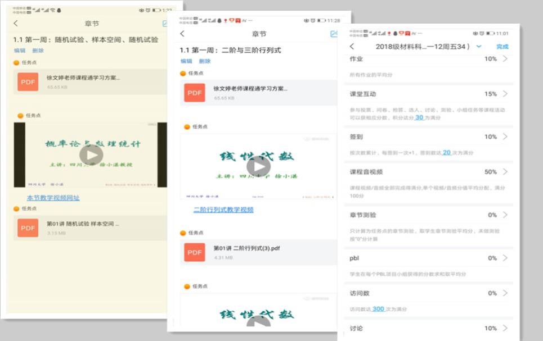543x341 pixels.
Task: Go back from 随机试验 chapter screen
Action: pos(16,24)
